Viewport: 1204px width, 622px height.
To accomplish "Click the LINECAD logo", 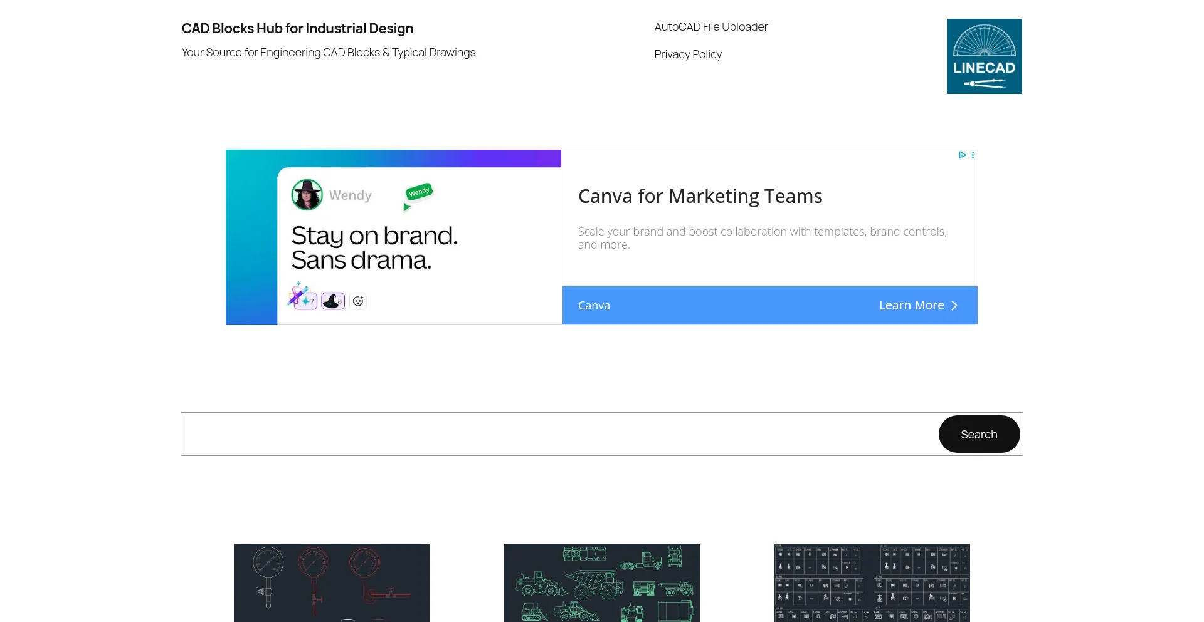I will point(984,56).
